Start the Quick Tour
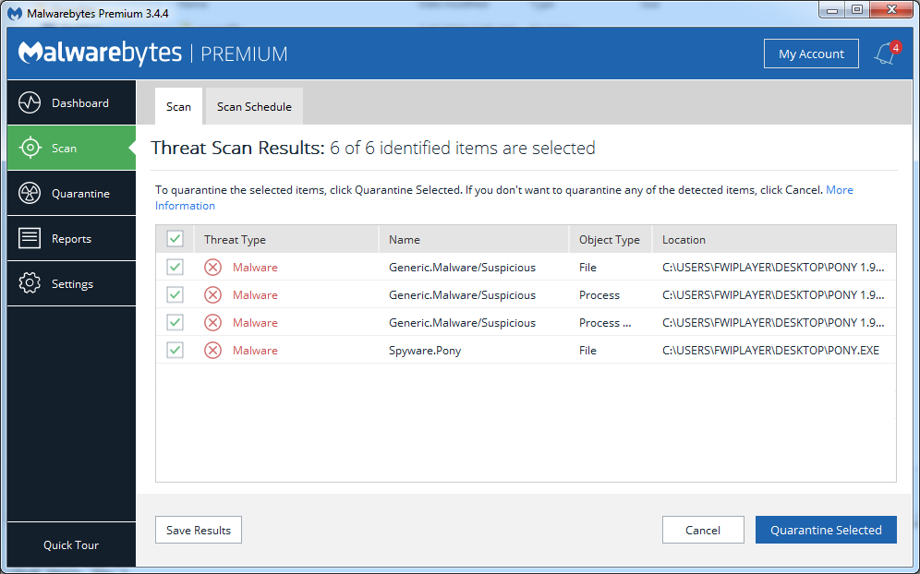 click(x=71, y=544)
